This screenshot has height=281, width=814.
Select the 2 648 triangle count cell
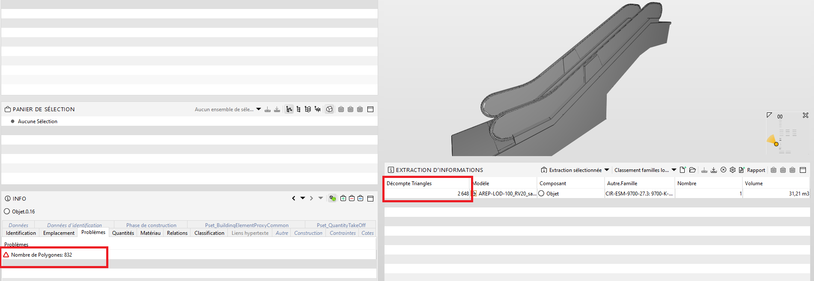click(427, 194)
